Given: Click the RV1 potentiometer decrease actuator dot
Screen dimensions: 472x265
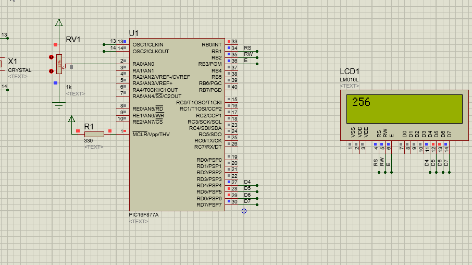Looking at the screenshot, I should tap(51, 71).
